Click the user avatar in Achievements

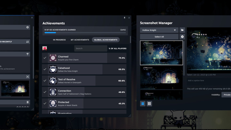click(x=45, y=48)
